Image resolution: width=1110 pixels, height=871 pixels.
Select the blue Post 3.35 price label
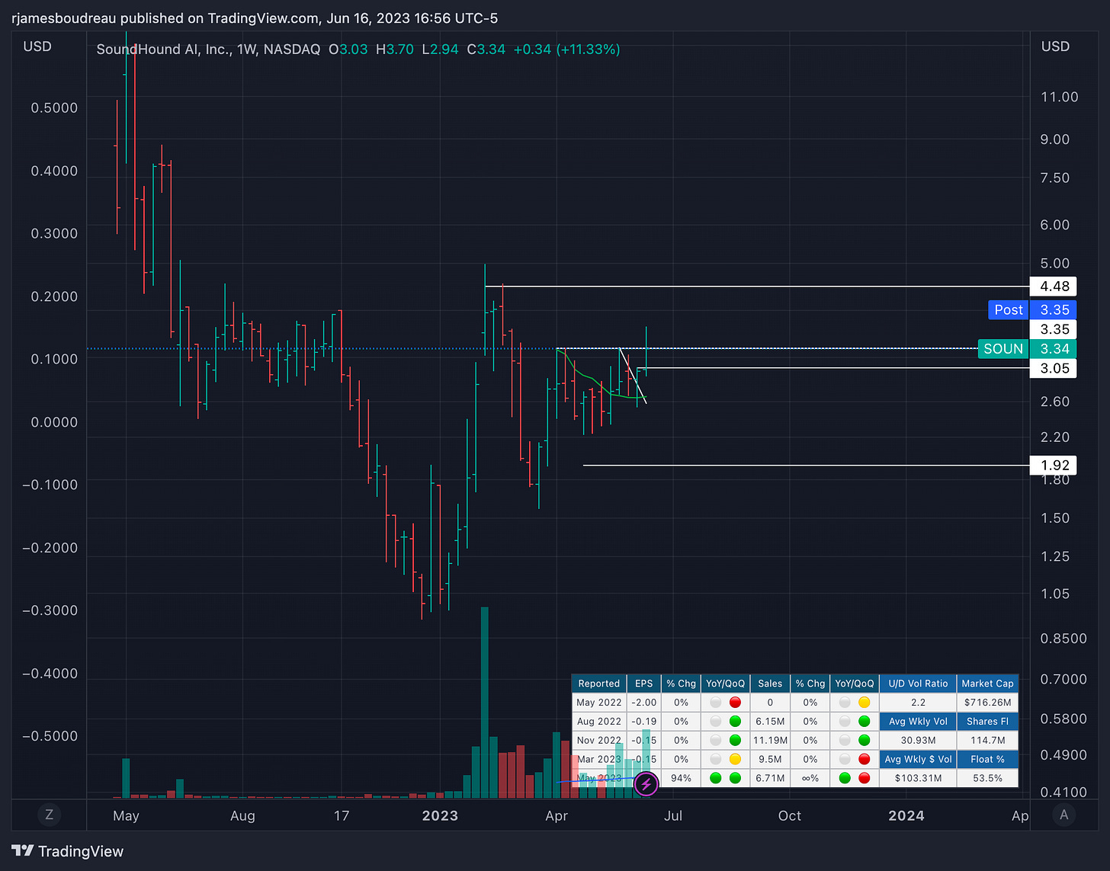point(1031,309)
